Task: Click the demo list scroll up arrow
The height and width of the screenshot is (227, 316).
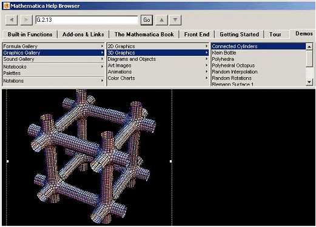Action: pos(309,47)
